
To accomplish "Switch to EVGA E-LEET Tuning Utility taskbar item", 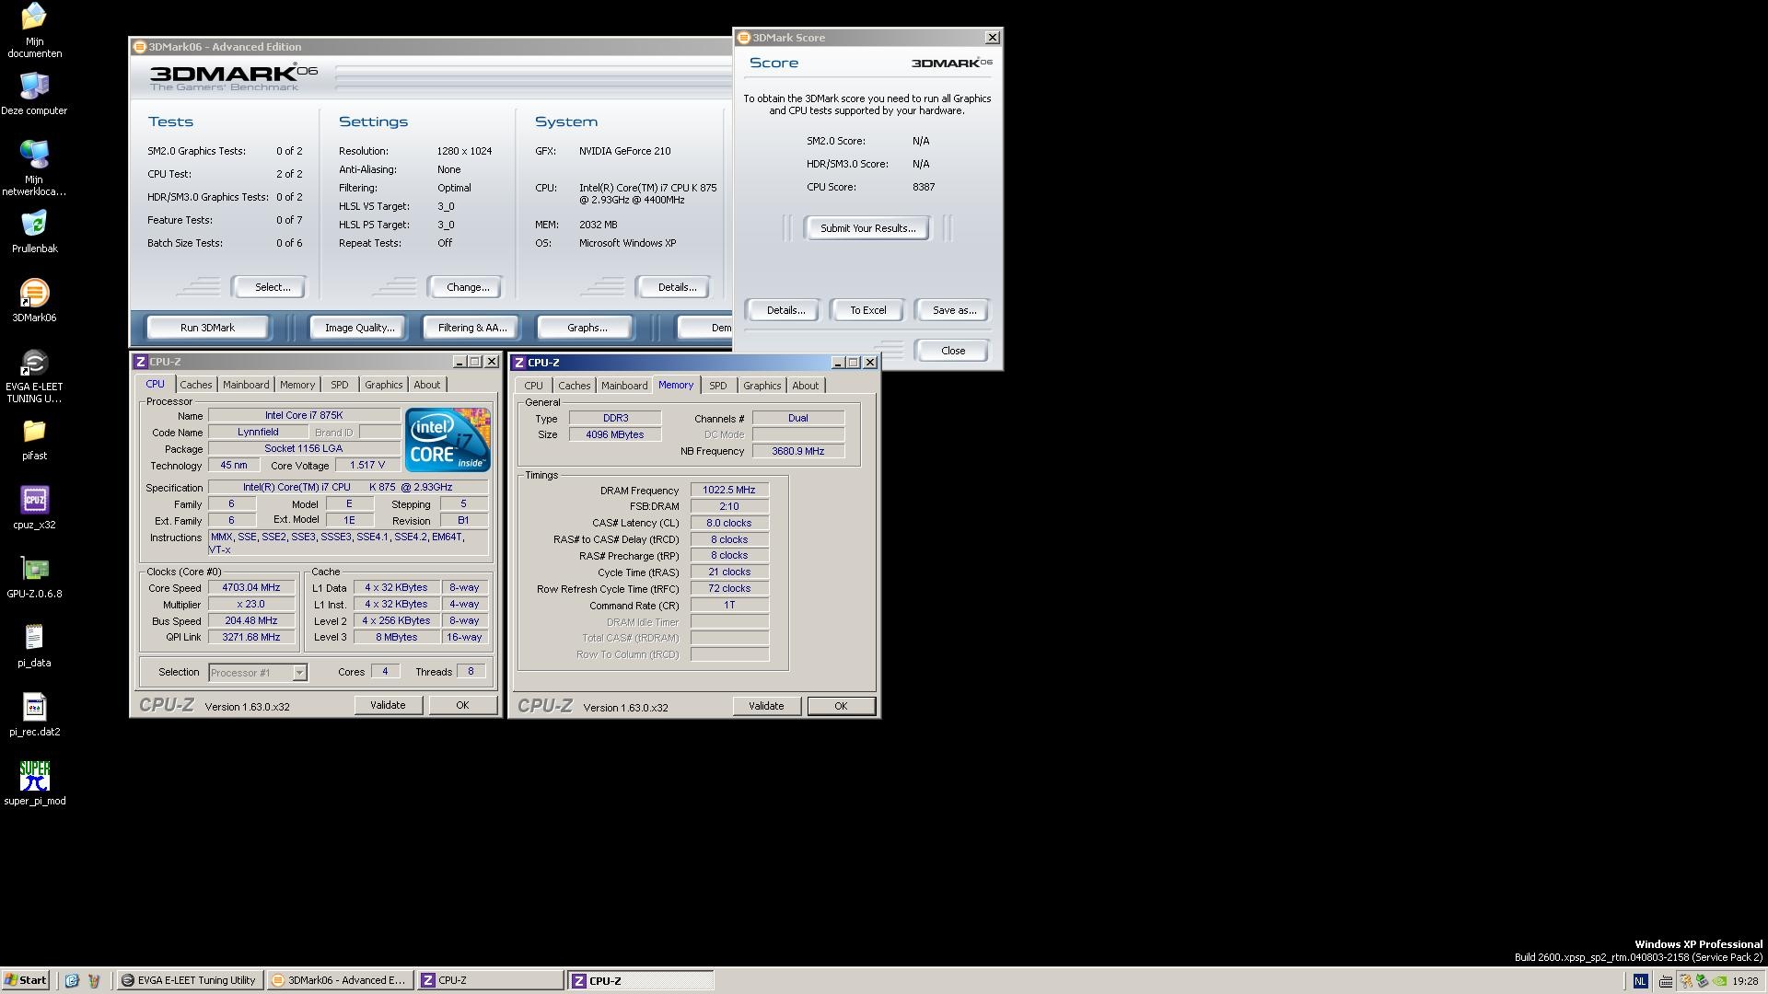I will pyautogui.click(x=189, y=980).
